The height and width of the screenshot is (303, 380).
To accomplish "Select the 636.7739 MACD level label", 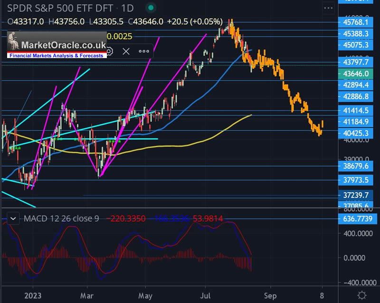I will pyautogui.click(x=358, y=219).
